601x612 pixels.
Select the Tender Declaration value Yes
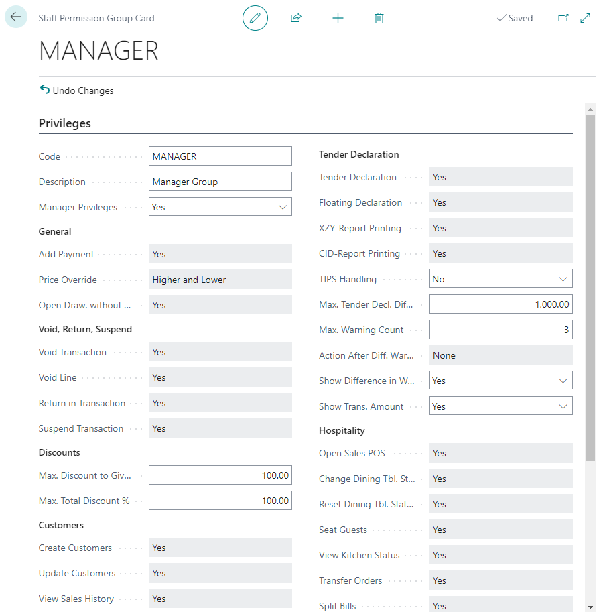coord(500,177)
